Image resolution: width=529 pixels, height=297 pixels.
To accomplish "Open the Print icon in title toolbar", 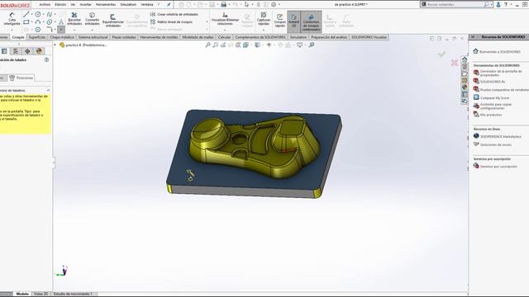I will [x=223, y=4].
